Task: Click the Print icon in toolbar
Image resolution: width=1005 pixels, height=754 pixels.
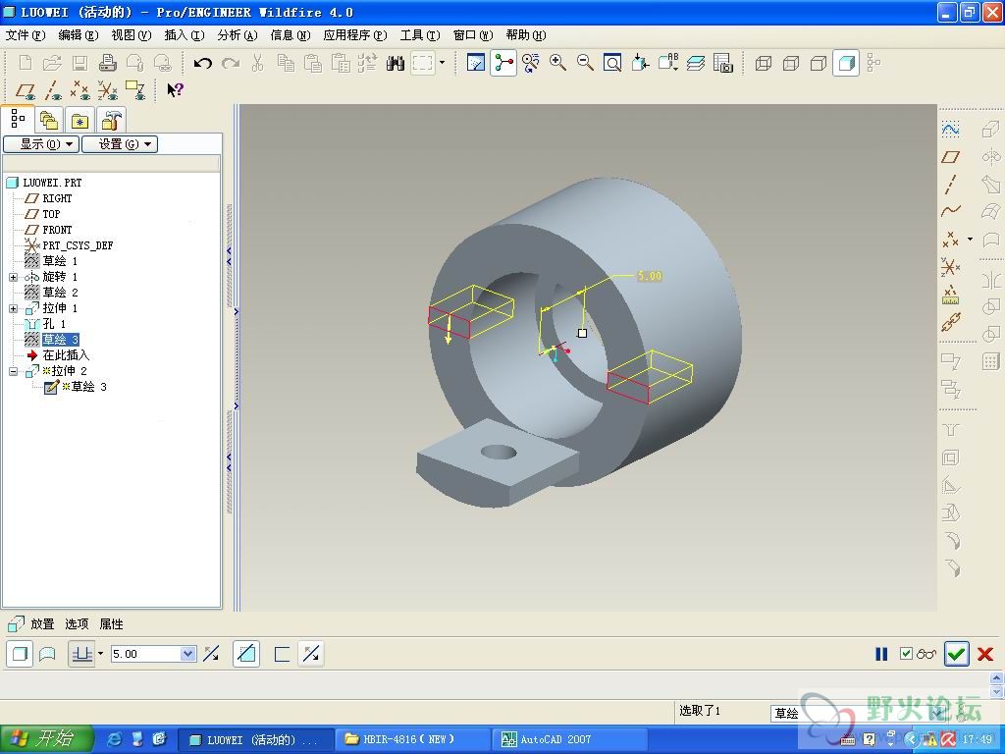Action: coord(108,63)
